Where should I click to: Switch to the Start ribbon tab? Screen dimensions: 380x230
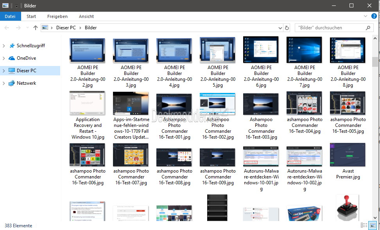(x=31, y=16)
